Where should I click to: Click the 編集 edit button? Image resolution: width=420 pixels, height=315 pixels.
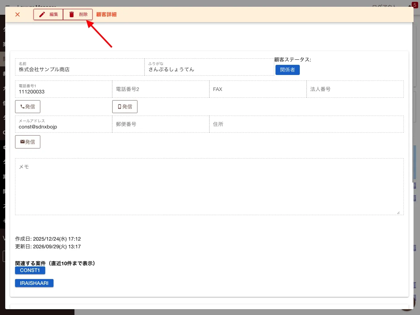click(48, 14)
